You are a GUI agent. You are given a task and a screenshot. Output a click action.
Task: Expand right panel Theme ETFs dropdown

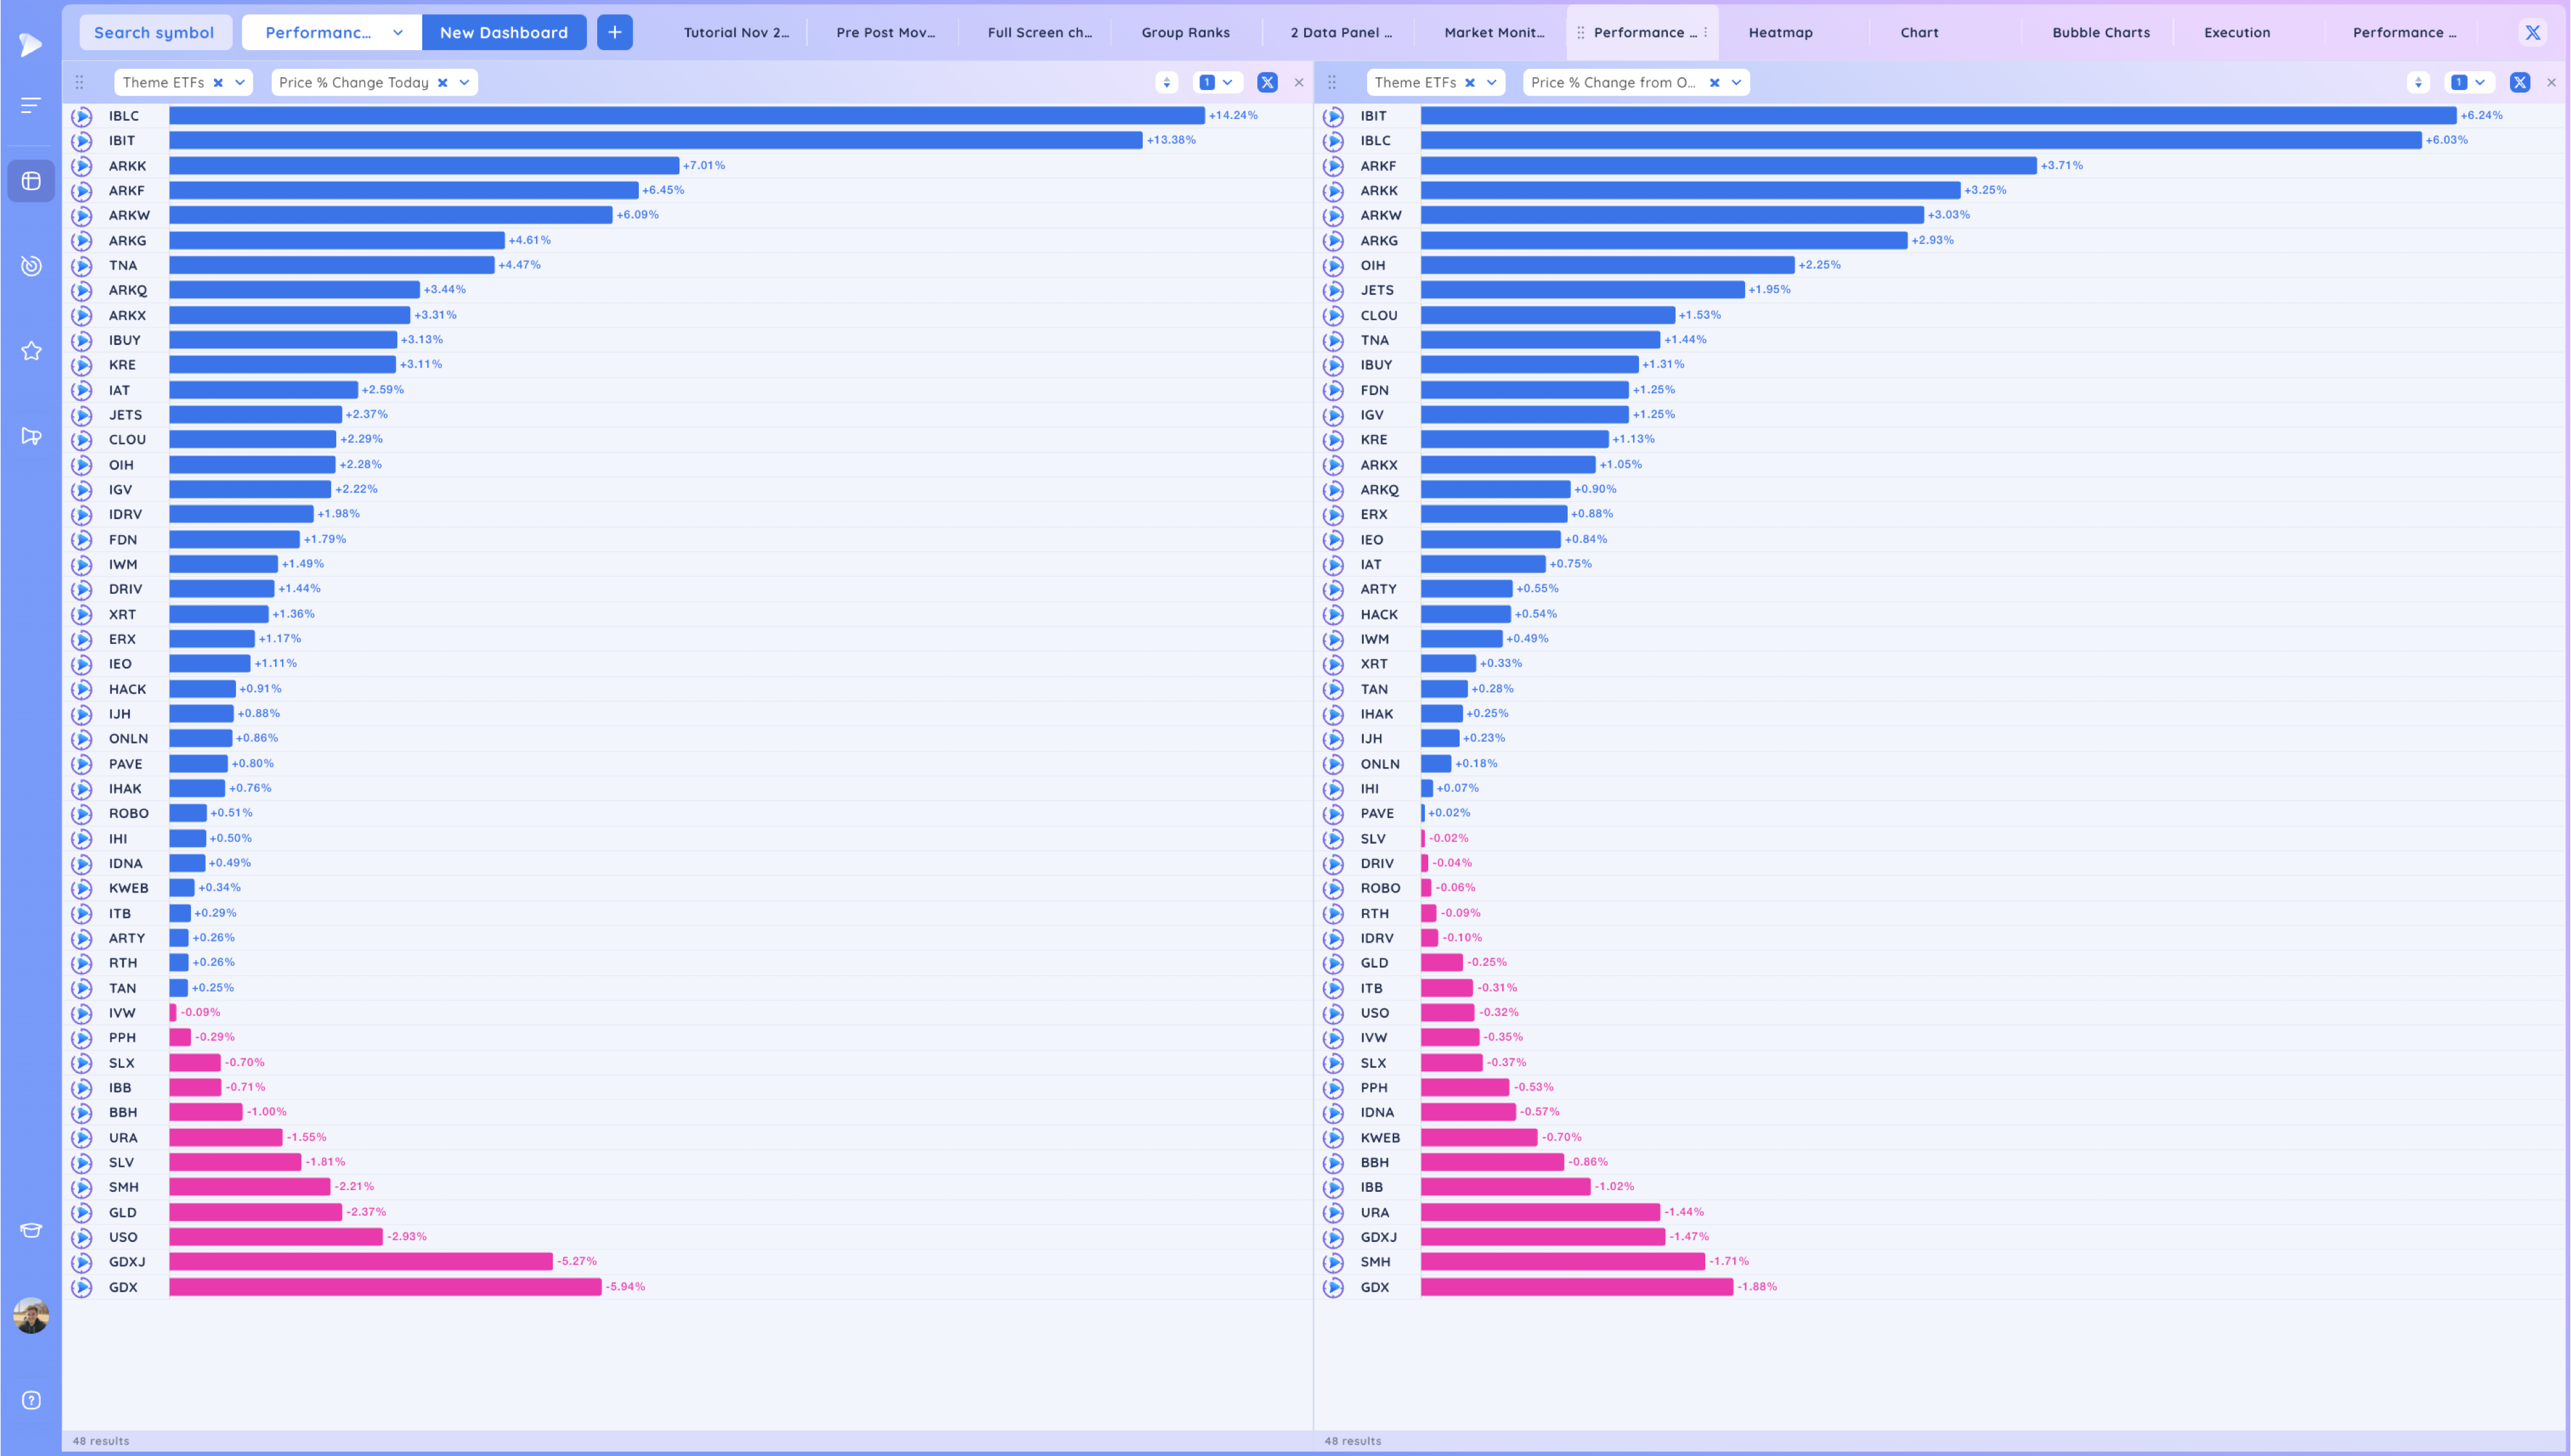1491,83
